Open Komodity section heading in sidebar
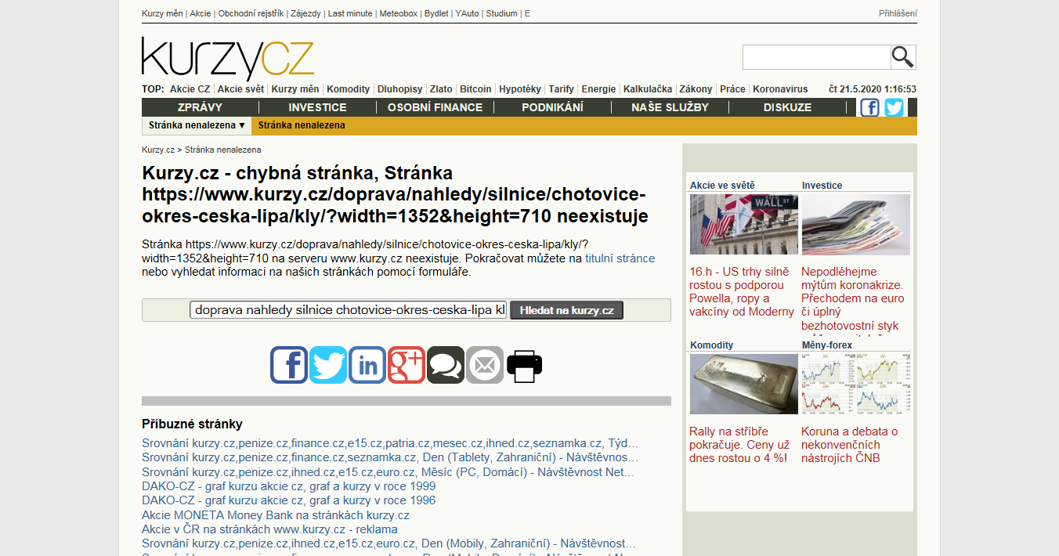This screenshot has width=1059, height=556. 712,345
